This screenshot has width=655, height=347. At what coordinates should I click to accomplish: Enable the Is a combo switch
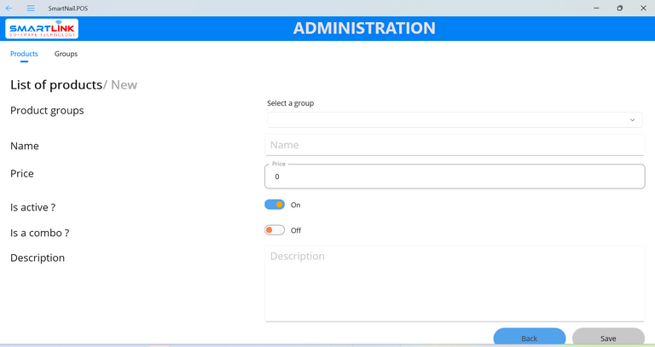pyautogui.click(x=275, y=230)
